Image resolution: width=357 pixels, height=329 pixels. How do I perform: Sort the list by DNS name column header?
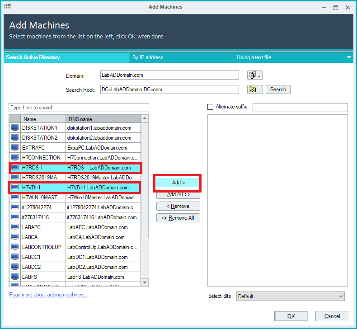103,119
